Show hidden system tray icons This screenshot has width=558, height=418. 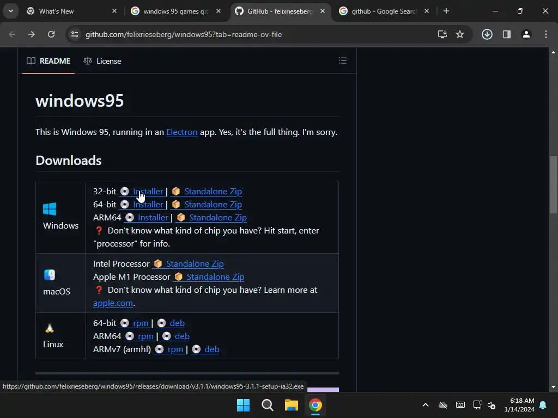click(426, 405)
